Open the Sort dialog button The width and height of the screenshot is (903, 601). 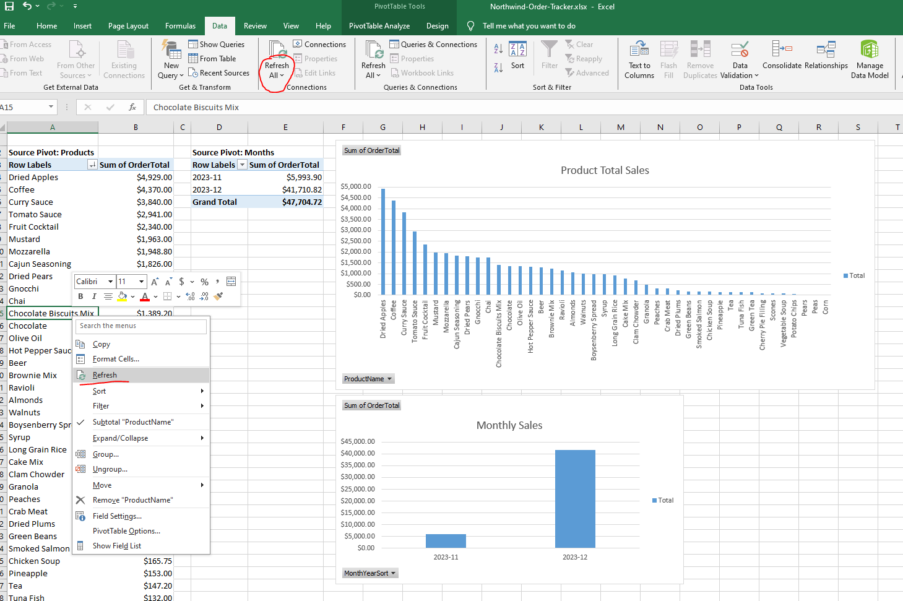point(517,56)
